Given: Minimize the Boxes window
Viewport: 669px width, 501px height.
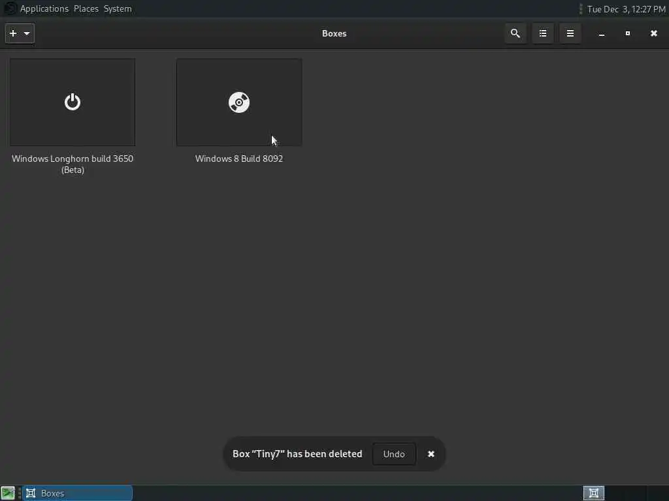Looking at the screenshot, I should point(602,33).
